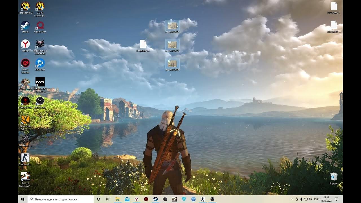The width and height of the screenshot is (361, 203).
Task: Open the volume control tray icon
Action: pos(311,199)
